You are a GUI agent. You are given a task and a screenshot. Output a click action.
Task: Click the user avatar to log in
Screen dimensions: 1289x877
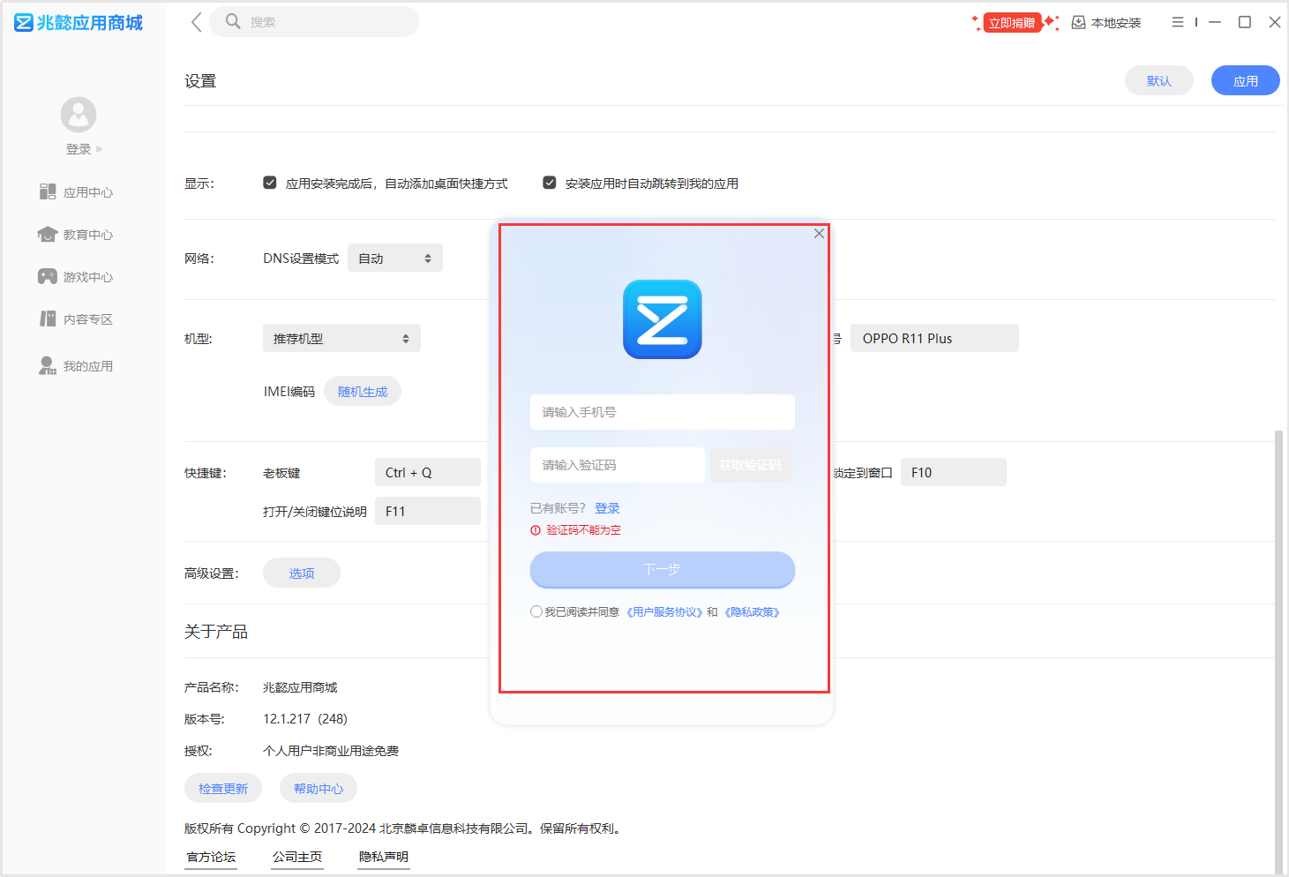click(x=79, y=115)
